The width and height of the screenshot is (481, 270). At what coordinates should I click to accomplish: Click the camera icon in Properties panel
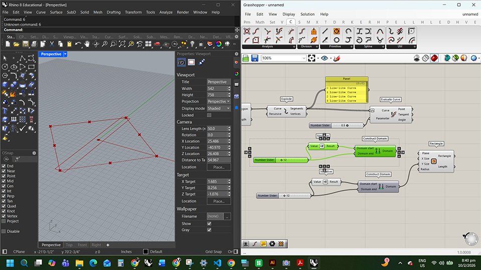point(181,63)
